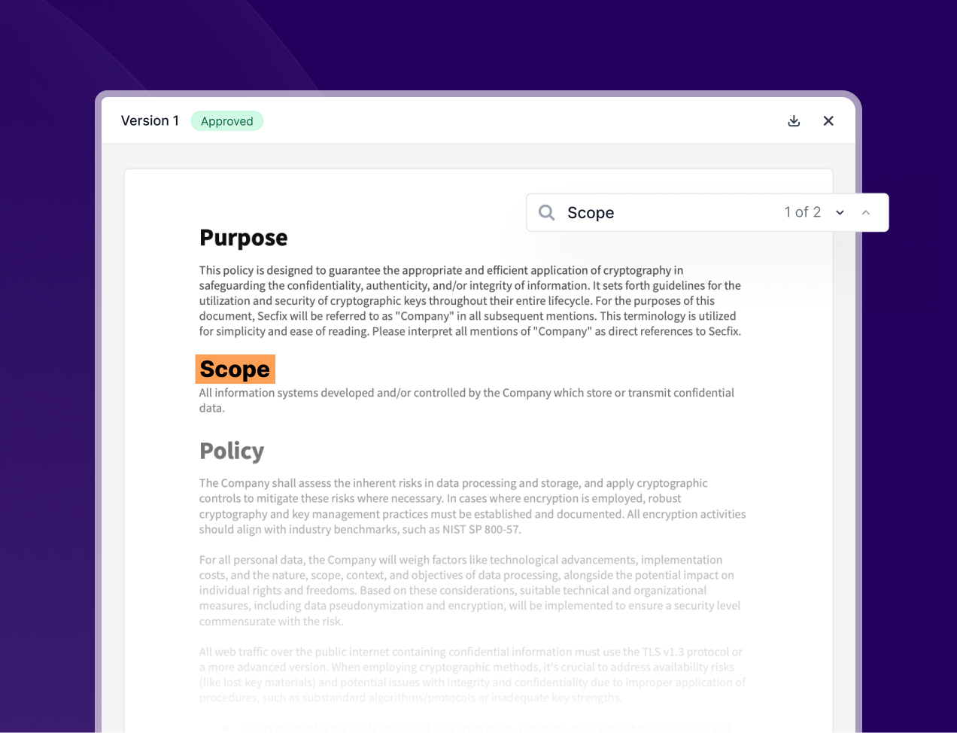Click the Purpose paragraph about cryptography
The image size is (957, 733).
(470, 301)
